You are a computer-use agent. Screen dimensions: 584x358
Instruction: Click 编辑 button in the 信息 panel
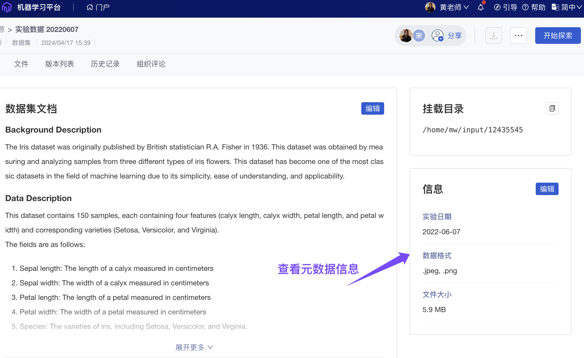pyautogui.click(x=547, y=189)
